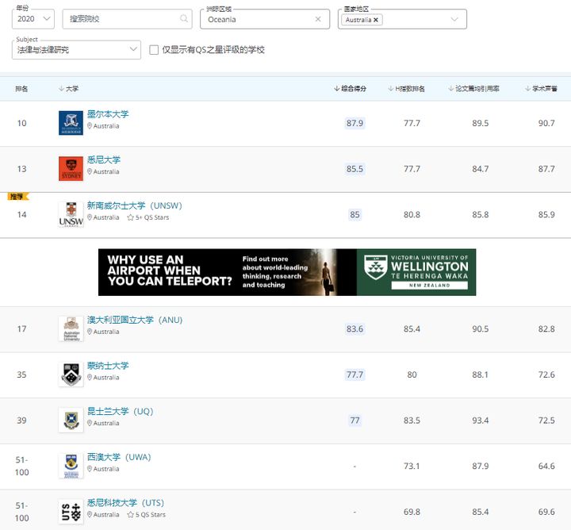Sort by university name column
This screenshot has width=571, height=530.
[68, 89]
